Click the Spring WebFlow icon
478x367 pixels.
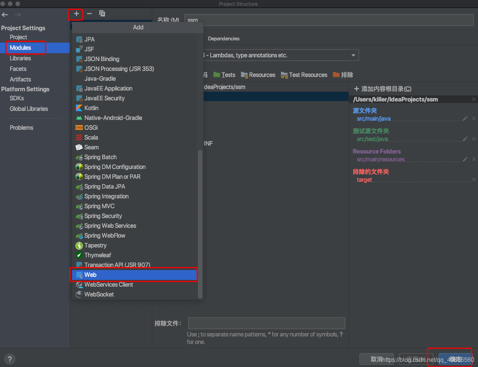pos(79,235)
